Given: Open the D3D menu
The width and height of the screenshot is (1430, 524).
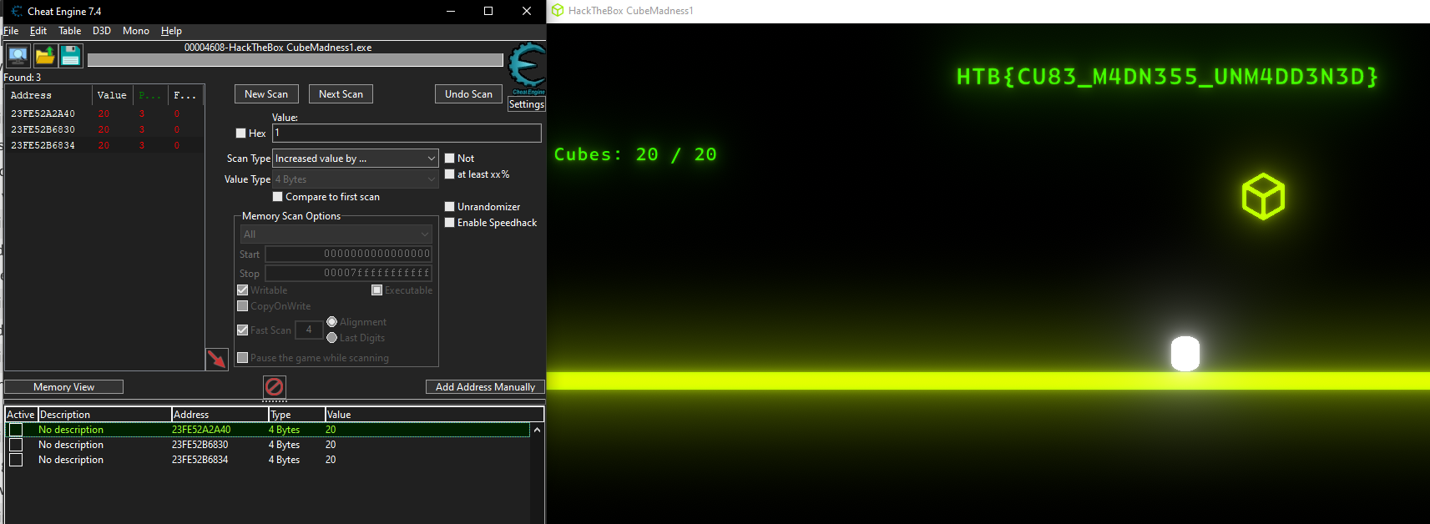Looking at the screenshot, I should point(102,31).
